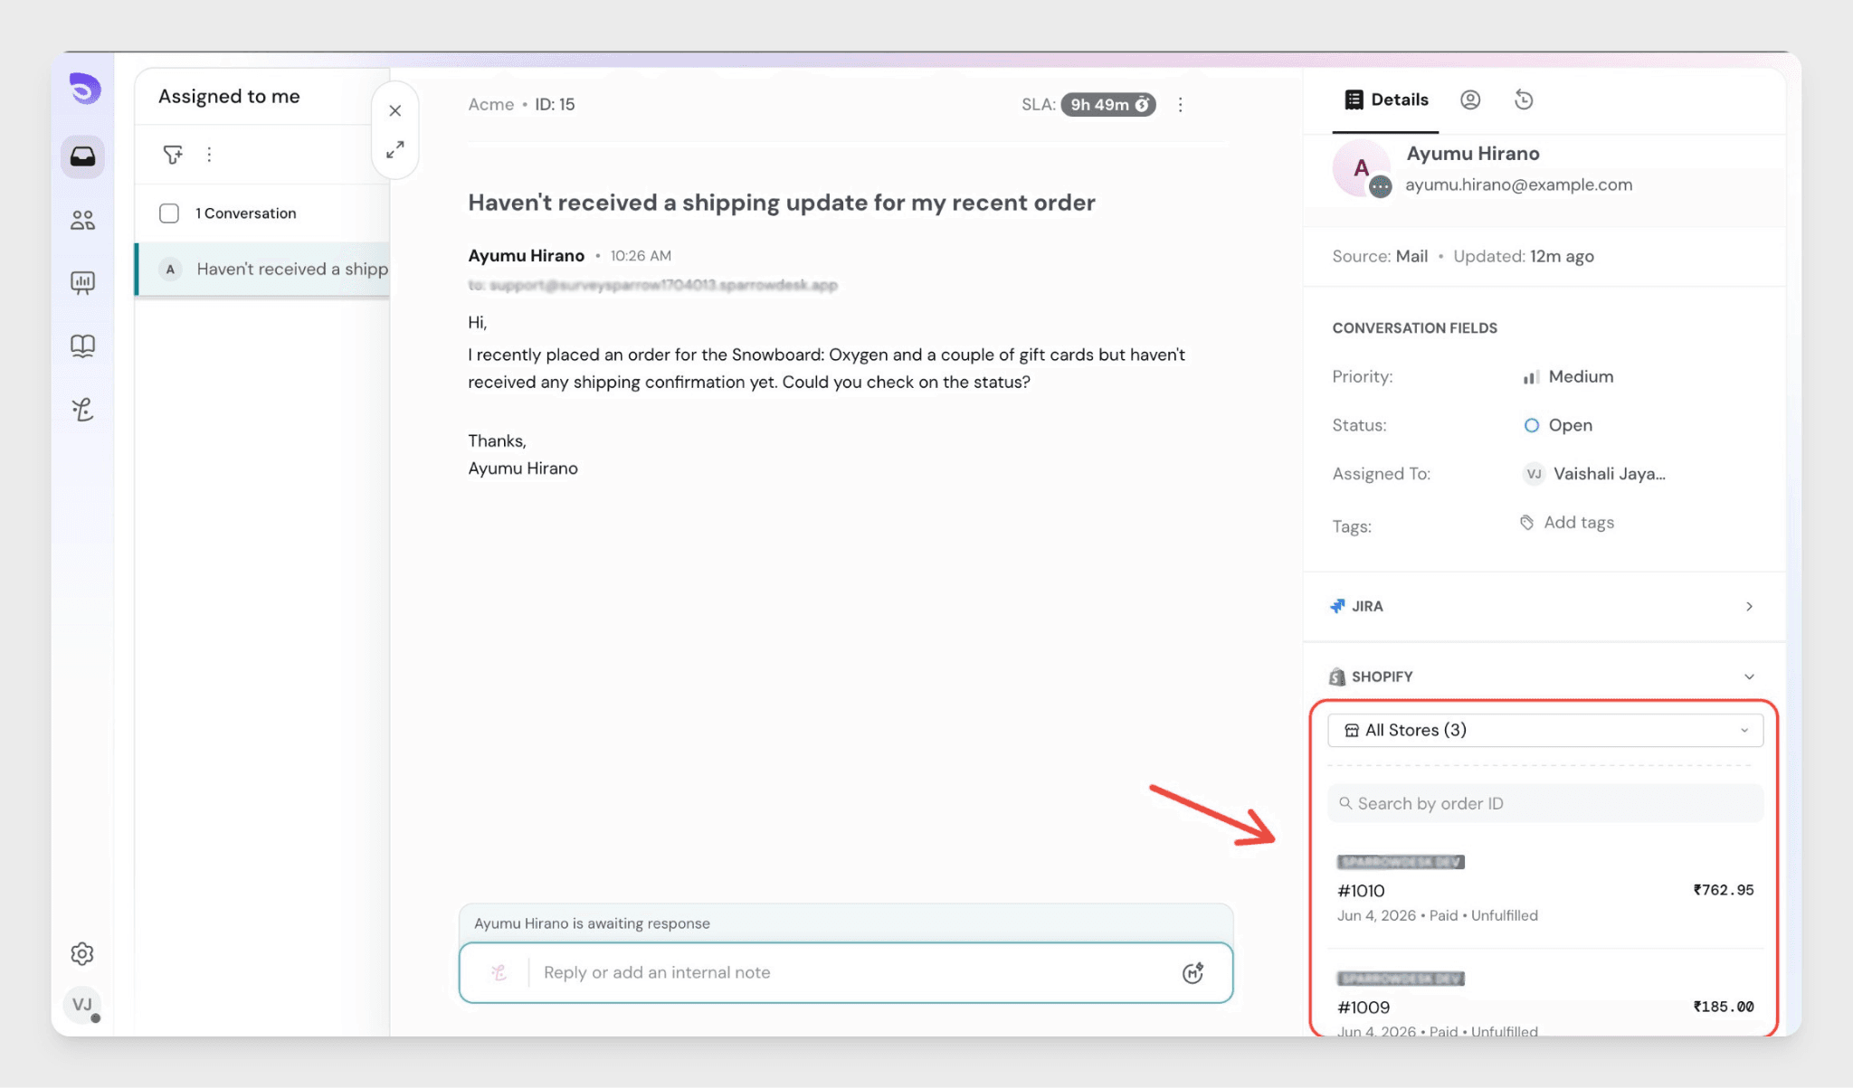Screen dimensions: 1853x1088
Task: Click Ayumu Hirano's avatar in details
Action: pos(1362,168)
